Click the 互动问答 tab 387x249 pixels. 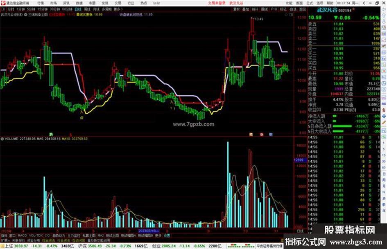(79, 240)
